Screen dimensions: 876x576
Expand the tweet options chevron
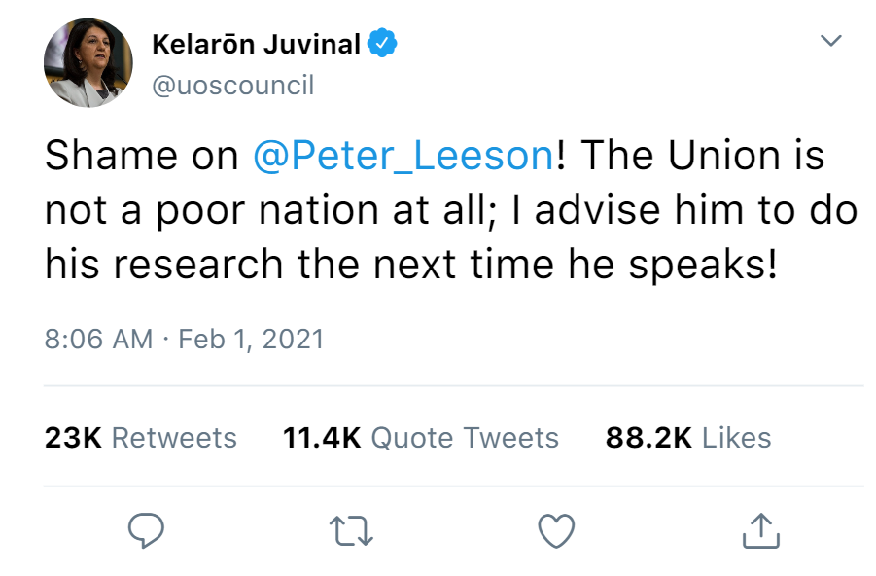pyautogui.click(x=829, y=41)
